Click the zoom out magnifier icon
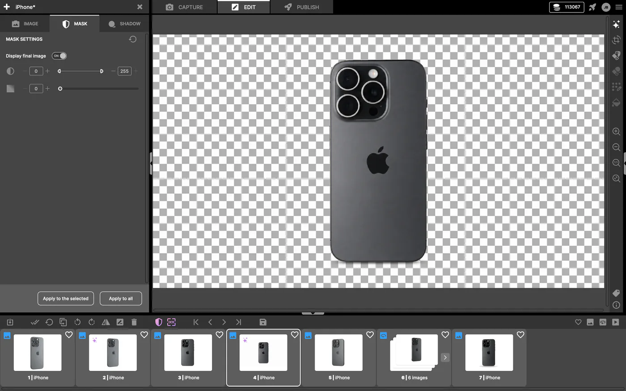Screen dimensions: 626x391 (616, 147)
